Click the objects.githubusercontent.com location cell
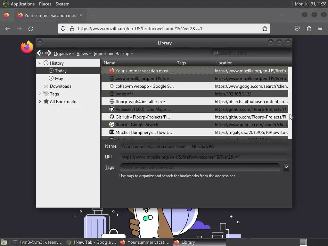The width and height of the screenshot is (328, 246). click(x=251, y=102)
